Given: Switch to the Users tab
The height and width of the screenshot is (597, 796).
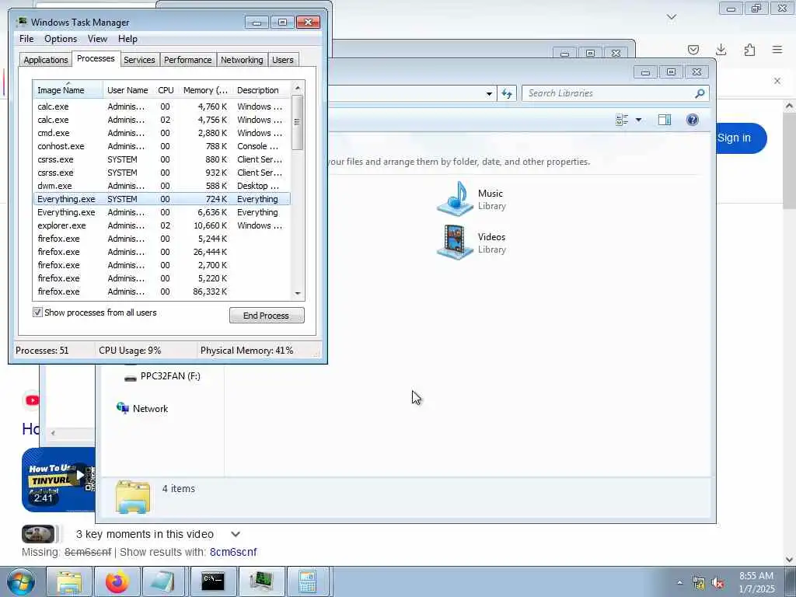Looking at the screenshot, I should pos(282,60).
